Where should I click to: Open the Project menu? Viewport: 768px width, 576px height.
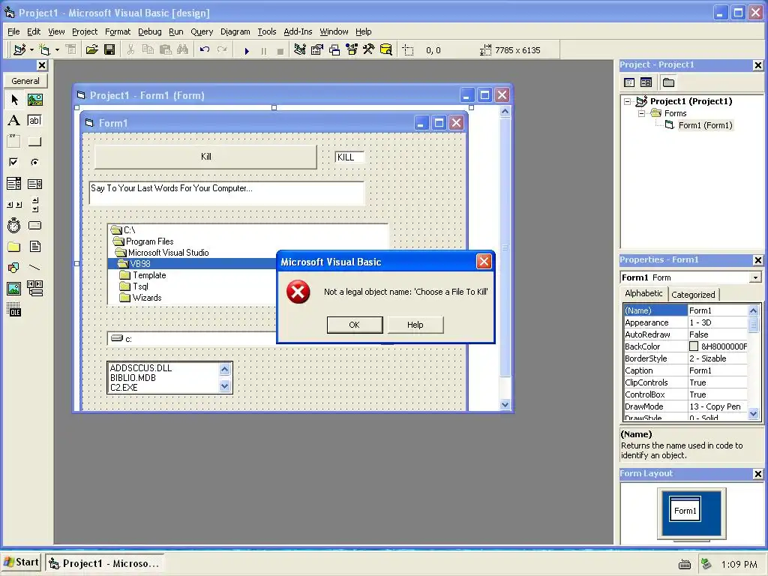85,31
